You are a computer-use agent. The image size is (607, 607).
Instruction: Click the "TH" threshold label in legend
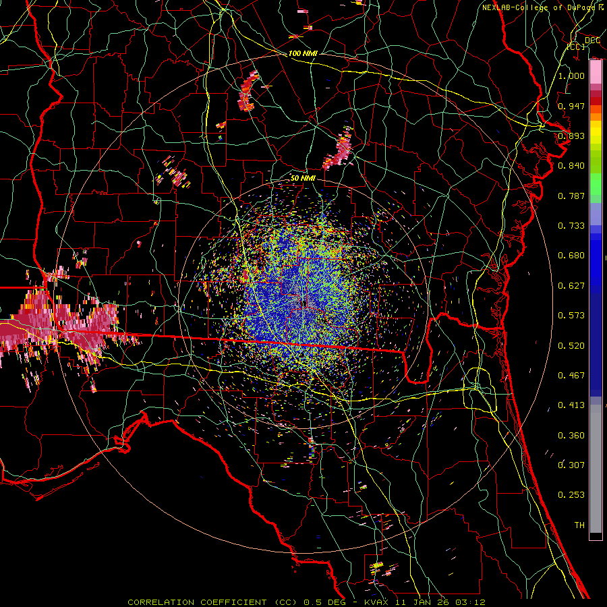[x=579, y=525]
